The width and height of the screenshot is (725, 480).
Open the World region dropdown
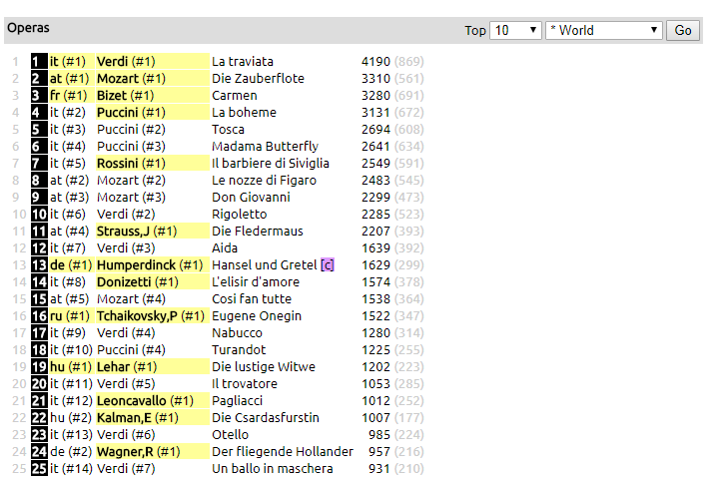tap(604, 30)
